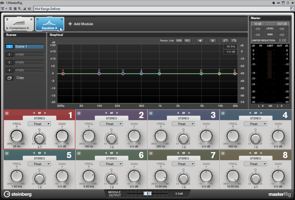Open band 2 Peak filter type dropdown

pyautogui.click(x=111, y=124)
